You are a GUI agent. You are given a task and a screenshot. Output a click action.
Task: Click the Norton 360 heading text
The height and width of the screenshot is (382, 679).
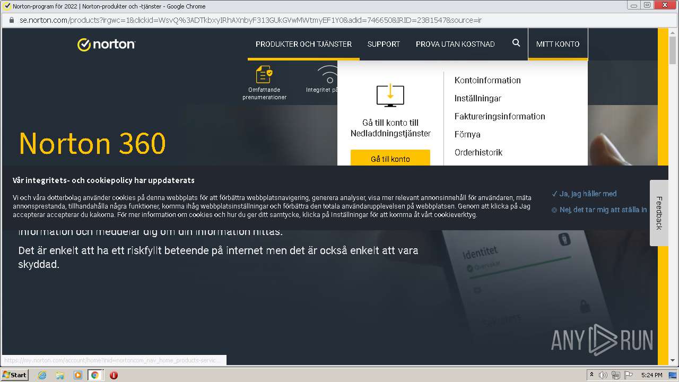click(92, 143)
